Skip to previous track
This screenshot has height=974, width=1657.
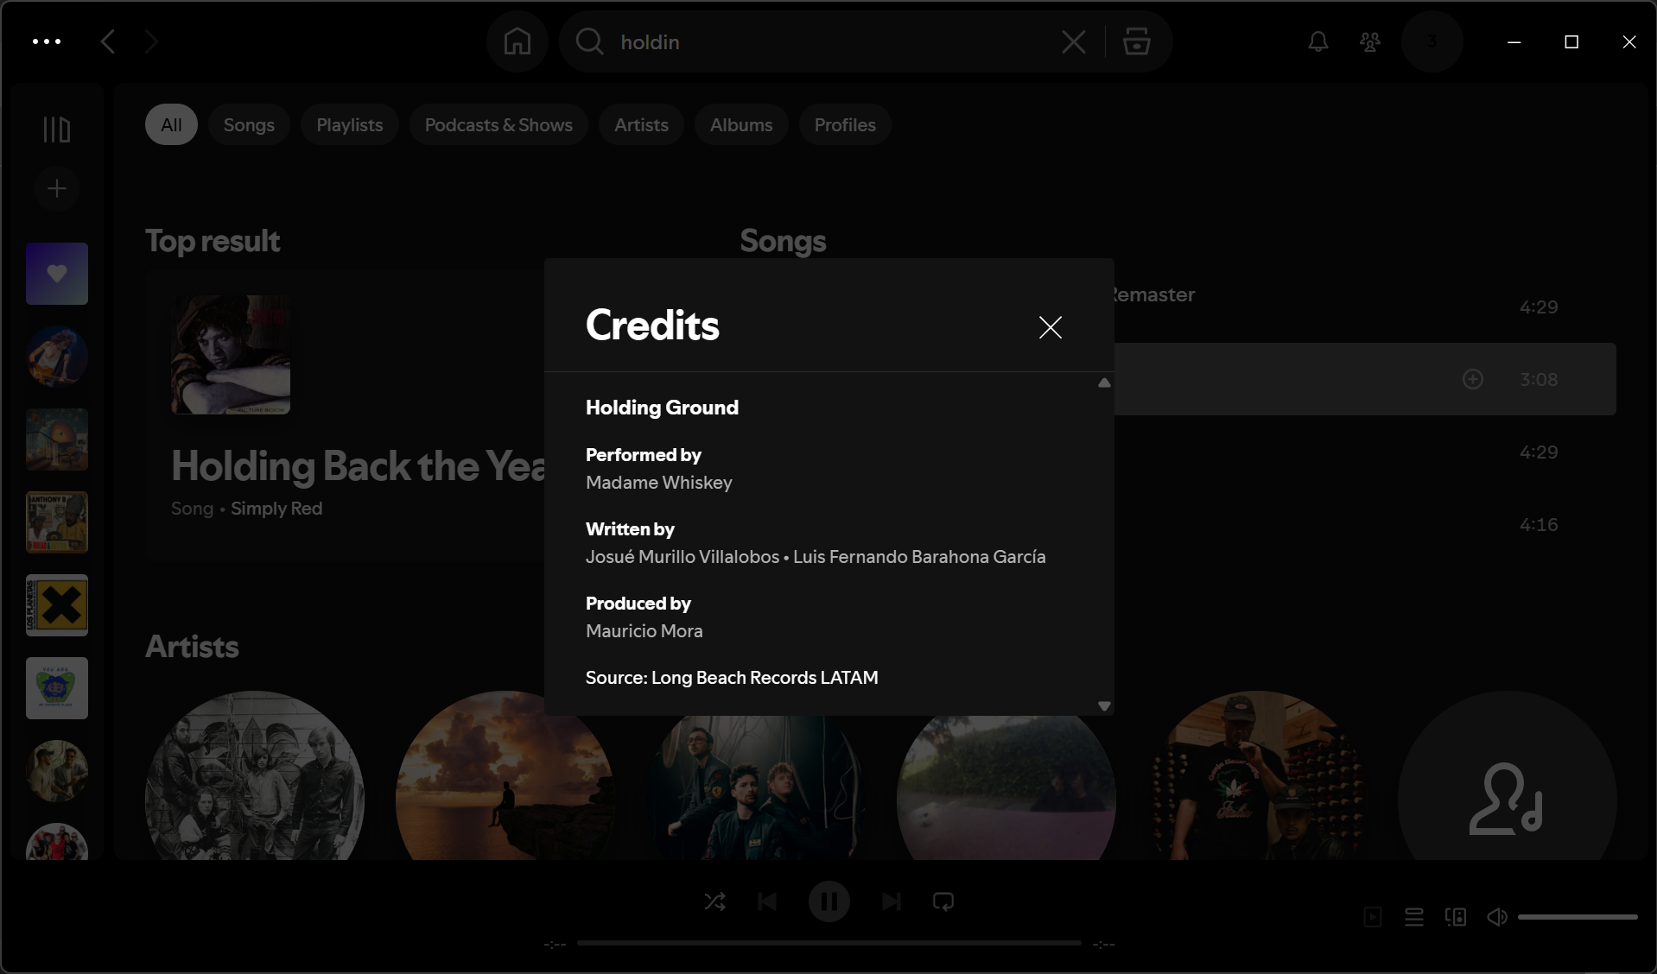767,901
